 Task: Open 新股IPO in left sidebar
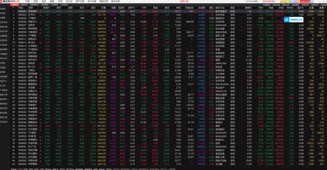coord(4,81)
